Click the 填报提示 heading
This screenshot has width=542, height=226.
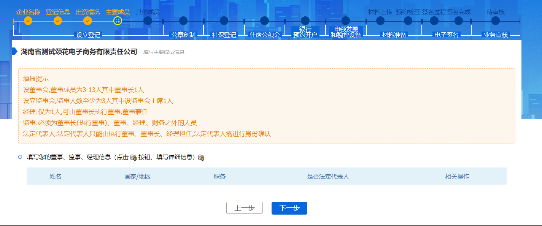pos(36,79)
